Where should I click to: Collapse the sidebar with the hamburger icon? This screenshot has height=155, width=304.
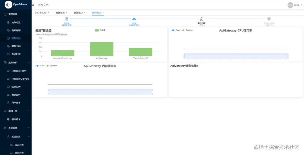click(33, 5)
